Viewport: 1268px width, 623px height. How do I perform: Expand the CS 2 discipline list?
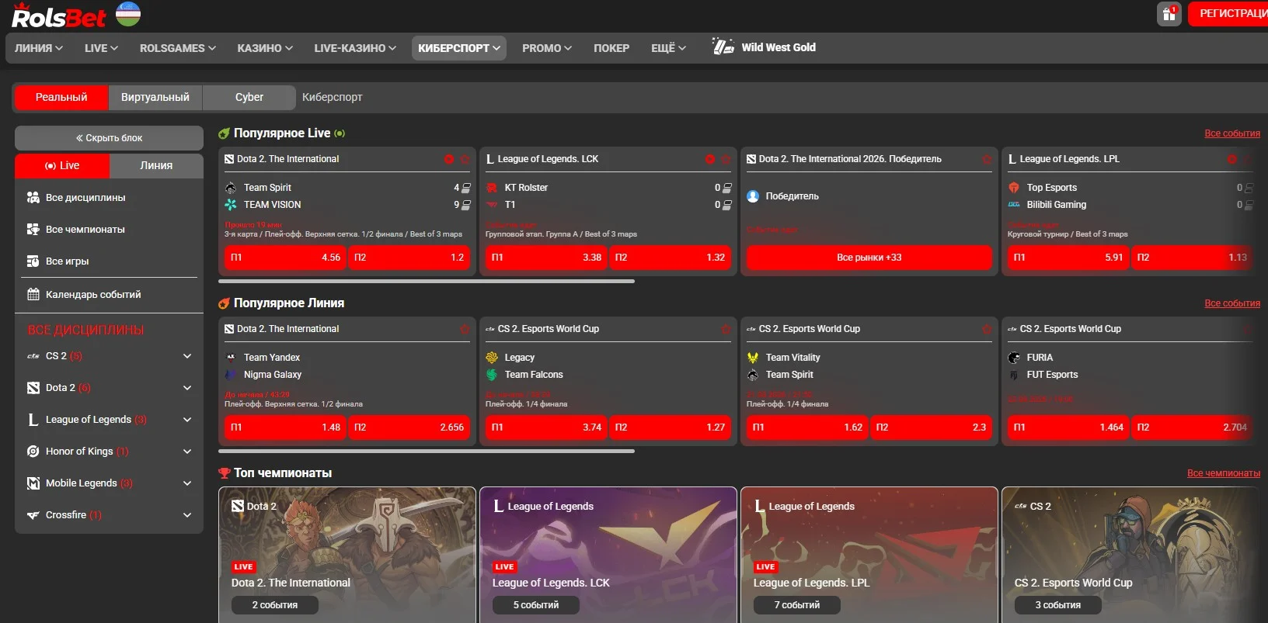pyautogui.click(x=187, y=356)
